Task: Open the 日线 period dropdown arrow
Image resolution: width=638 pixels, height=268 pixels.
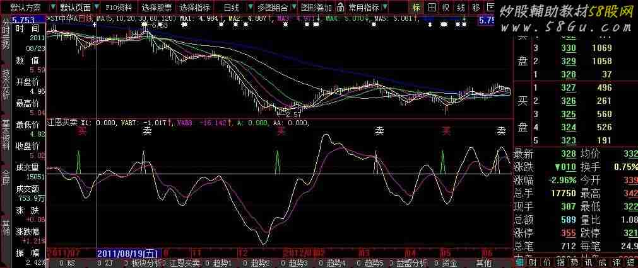Action: [250, 8]
